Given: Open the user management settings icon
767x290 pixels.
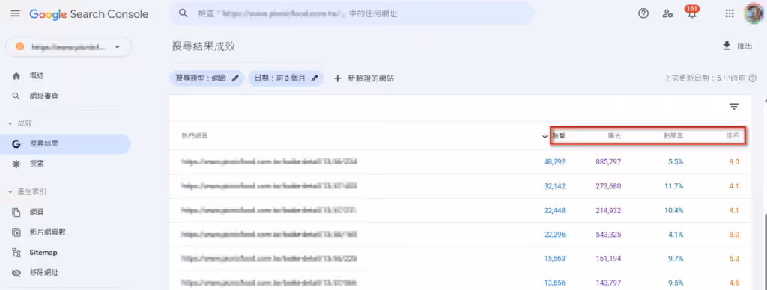Looking at the screenshot, I should coord(667,13).
